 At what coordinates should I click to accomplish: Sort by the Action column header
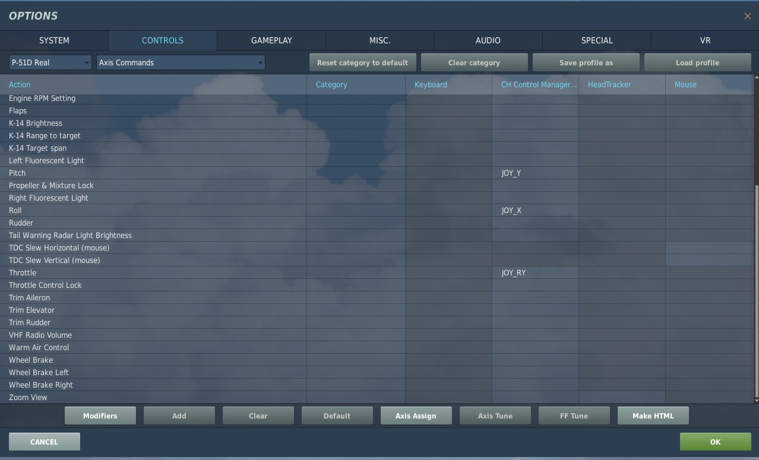coord(153,84)
